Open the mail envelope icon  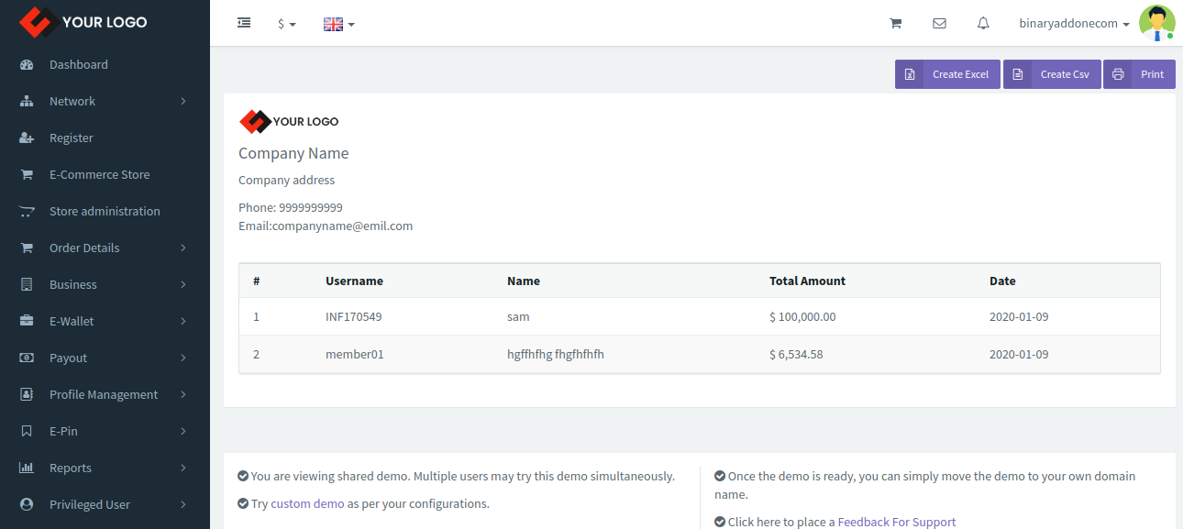tap(939, 24)
